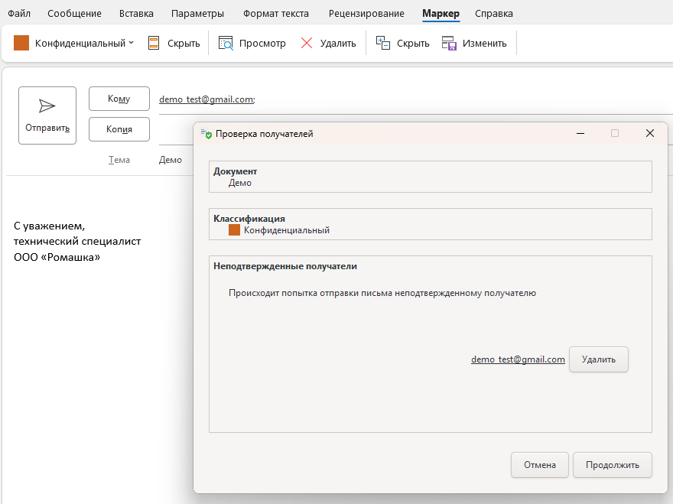Click the Копия button
Screen dimensions: 673x504
119,129
